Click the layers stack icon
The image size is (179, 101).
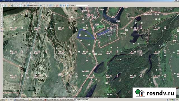click(x=40, y=6)
